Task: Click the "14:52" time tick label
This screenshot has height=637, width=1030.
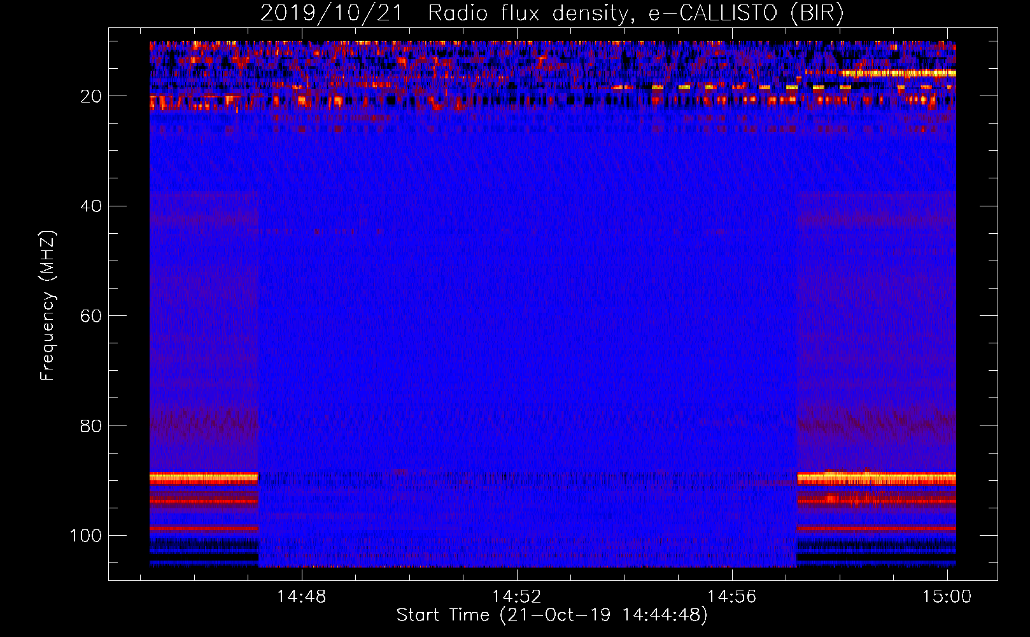Action: pyautogui.click(x=516, y=597)
